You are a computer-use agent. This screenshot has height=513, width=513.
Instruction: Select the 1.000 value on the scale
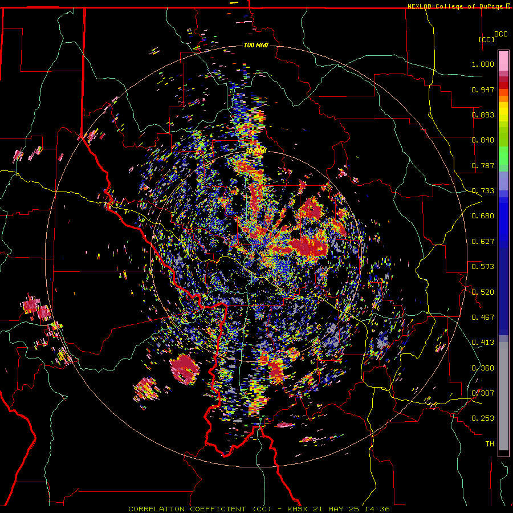[x=483, y=64]
